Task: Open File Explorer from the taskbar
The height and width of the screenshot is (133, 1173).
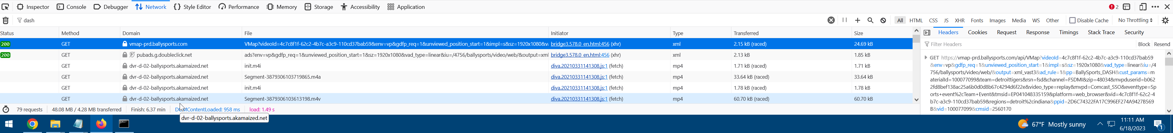Action: click(x=55, y=124)
